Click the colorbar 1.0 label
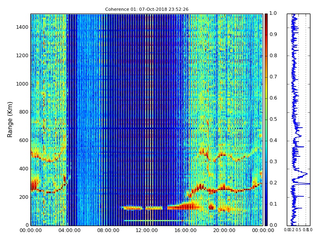 pyautogui.click(x=273, y=13)
